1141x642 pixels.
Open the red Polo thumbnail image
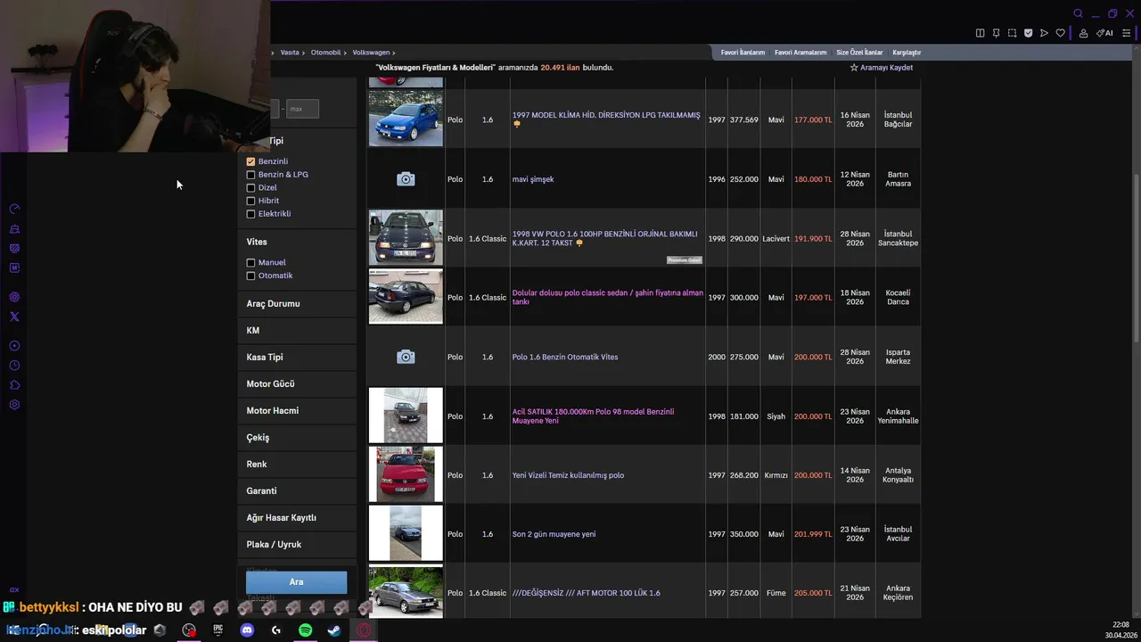point(406,474)
